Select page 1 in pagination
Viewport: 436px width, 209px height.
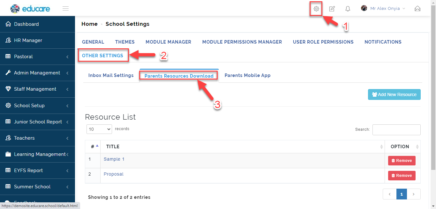click(x=402, y=194)
